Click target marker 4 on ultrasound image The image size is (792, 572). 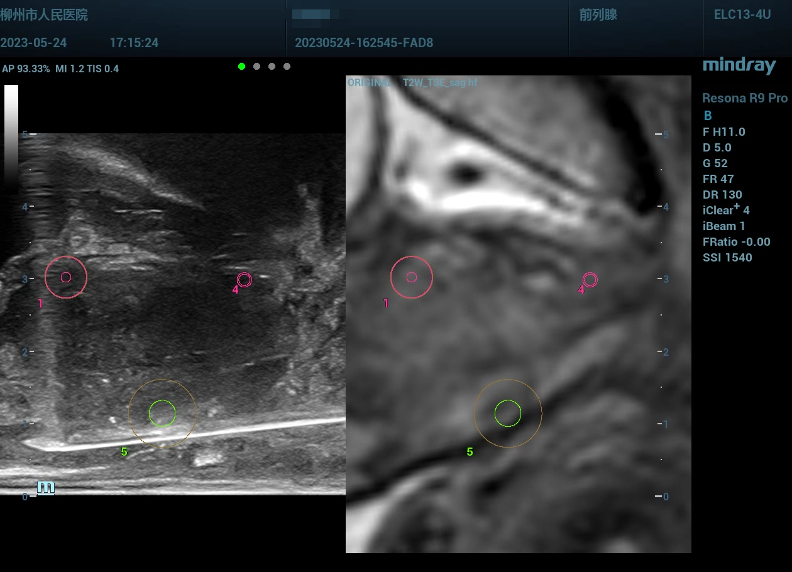coord(244,280)
